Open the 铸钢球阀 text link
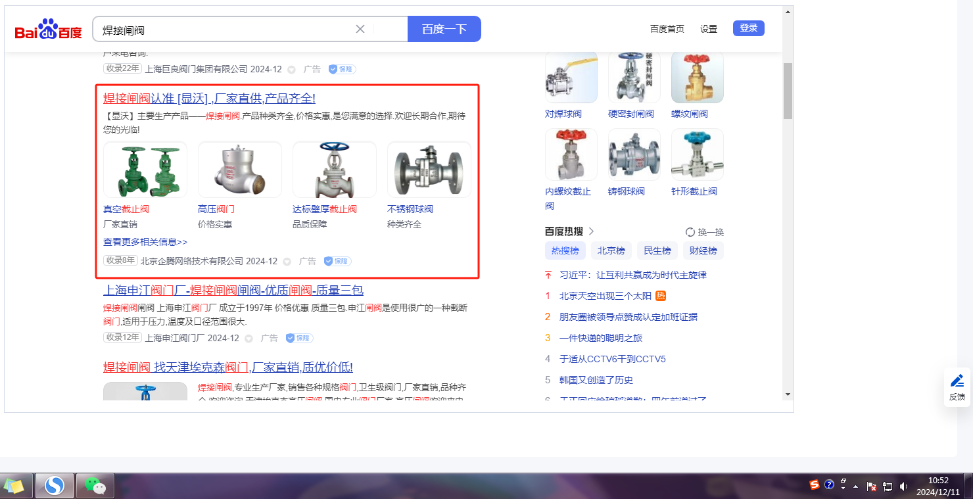 click(627, 191)
